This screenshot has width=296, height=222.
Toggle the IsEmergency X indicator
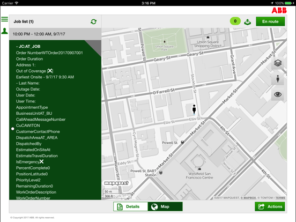[x=41, y=161]
